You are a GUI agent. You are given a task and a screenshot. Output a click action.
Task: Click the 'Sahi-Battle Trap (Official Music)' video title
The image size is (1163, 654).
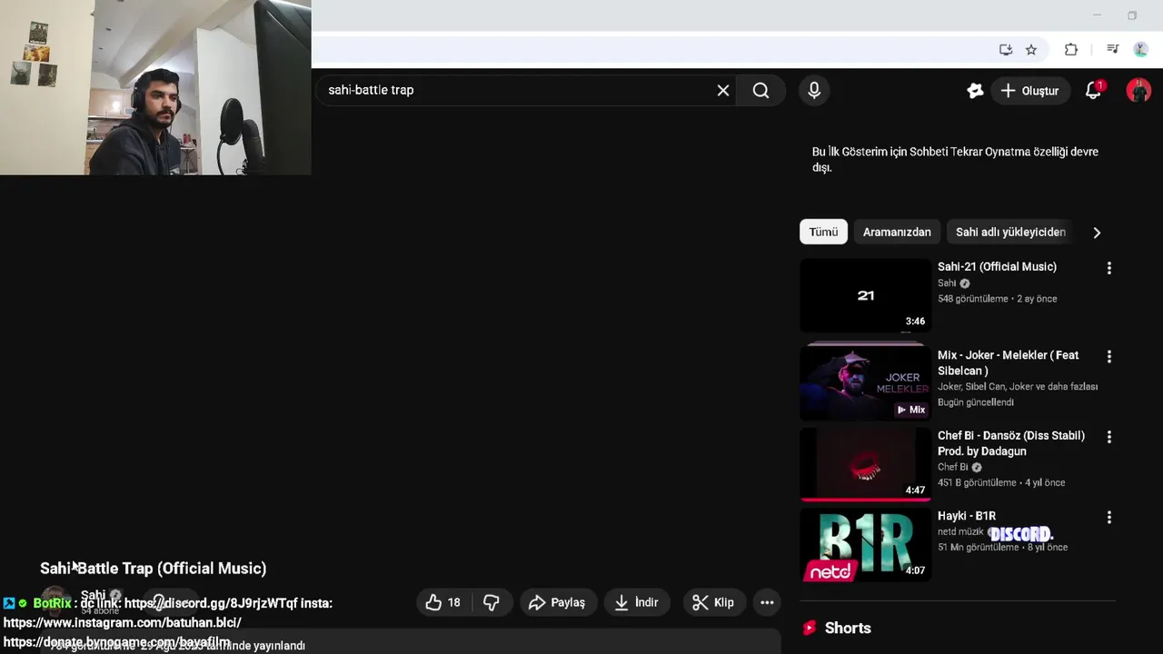154,568
